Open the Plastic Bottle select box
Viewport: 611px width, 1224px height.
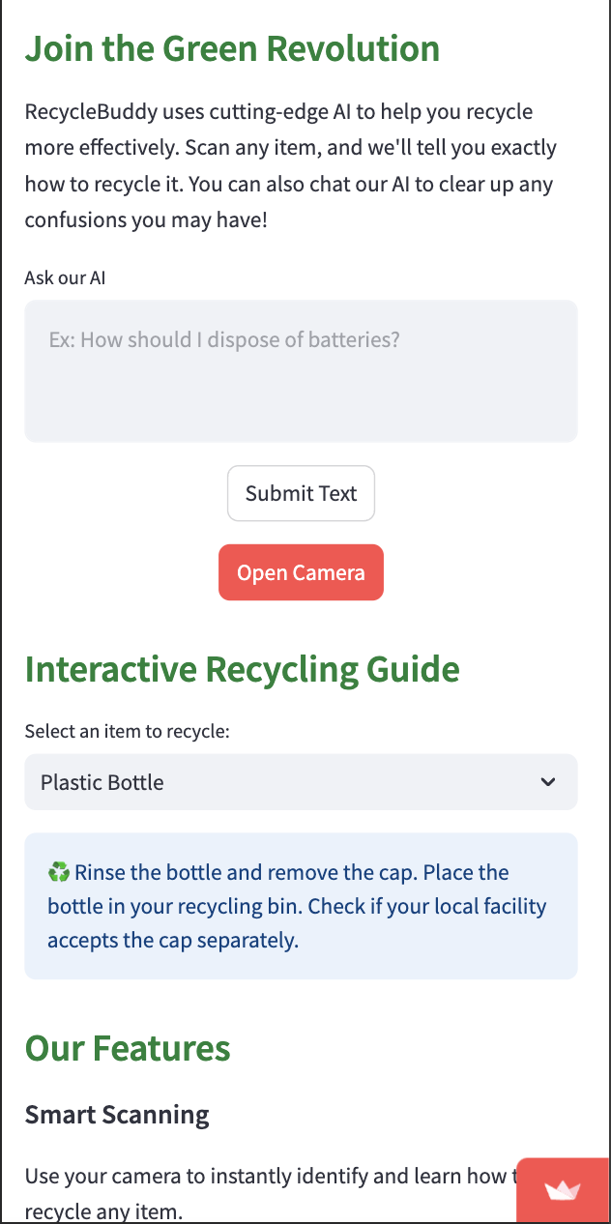click(290, 782)
